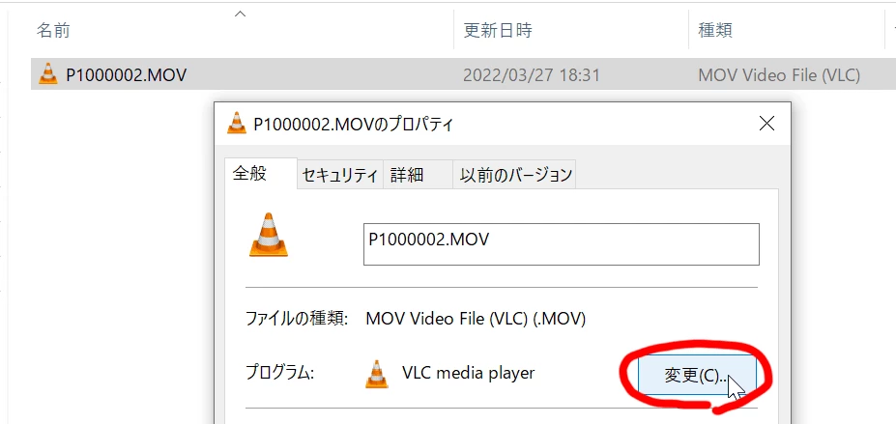Click the VLC cone icon in properties title bar
The width and height of the screenshot is (896, 424).
pyautogui.click(x=236, y=124)
